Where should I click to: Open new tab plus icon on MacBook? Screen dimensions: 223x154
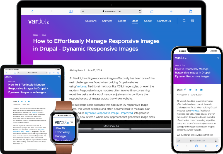click(x=171, y=11)
